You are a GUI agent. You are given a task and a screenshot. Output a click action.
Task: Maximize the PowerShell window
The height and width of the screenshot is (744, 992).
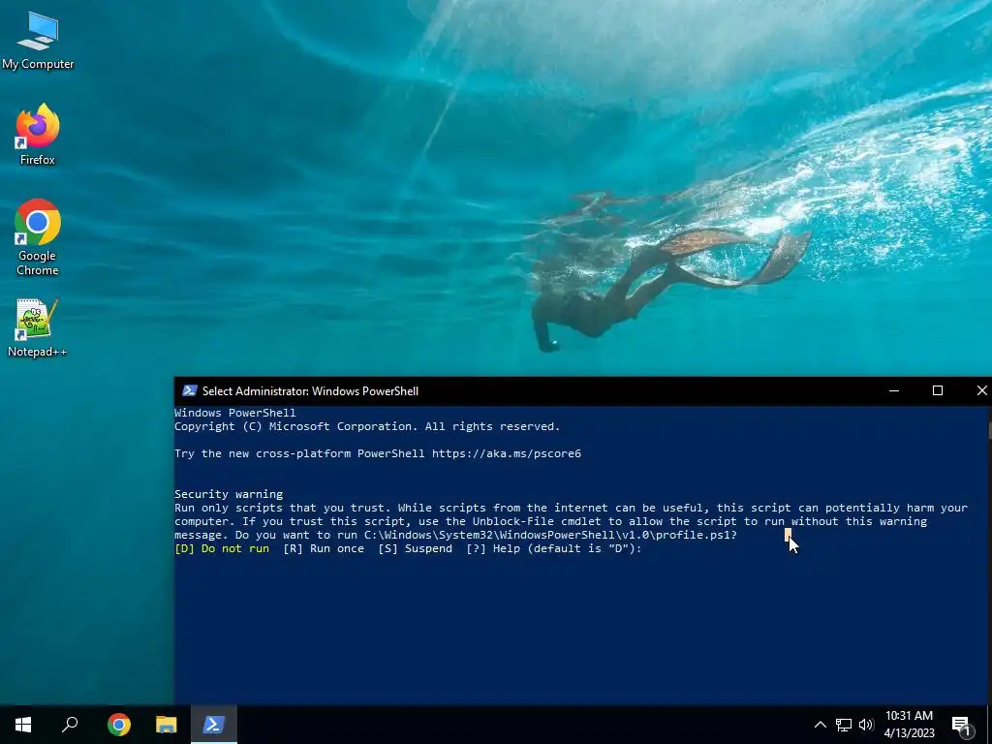938,391
